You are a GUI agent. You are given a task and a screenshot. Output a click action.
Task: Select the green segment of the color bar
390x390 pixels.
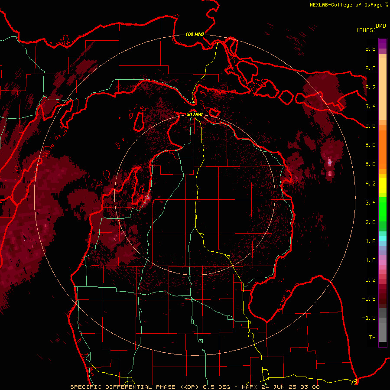383,210
